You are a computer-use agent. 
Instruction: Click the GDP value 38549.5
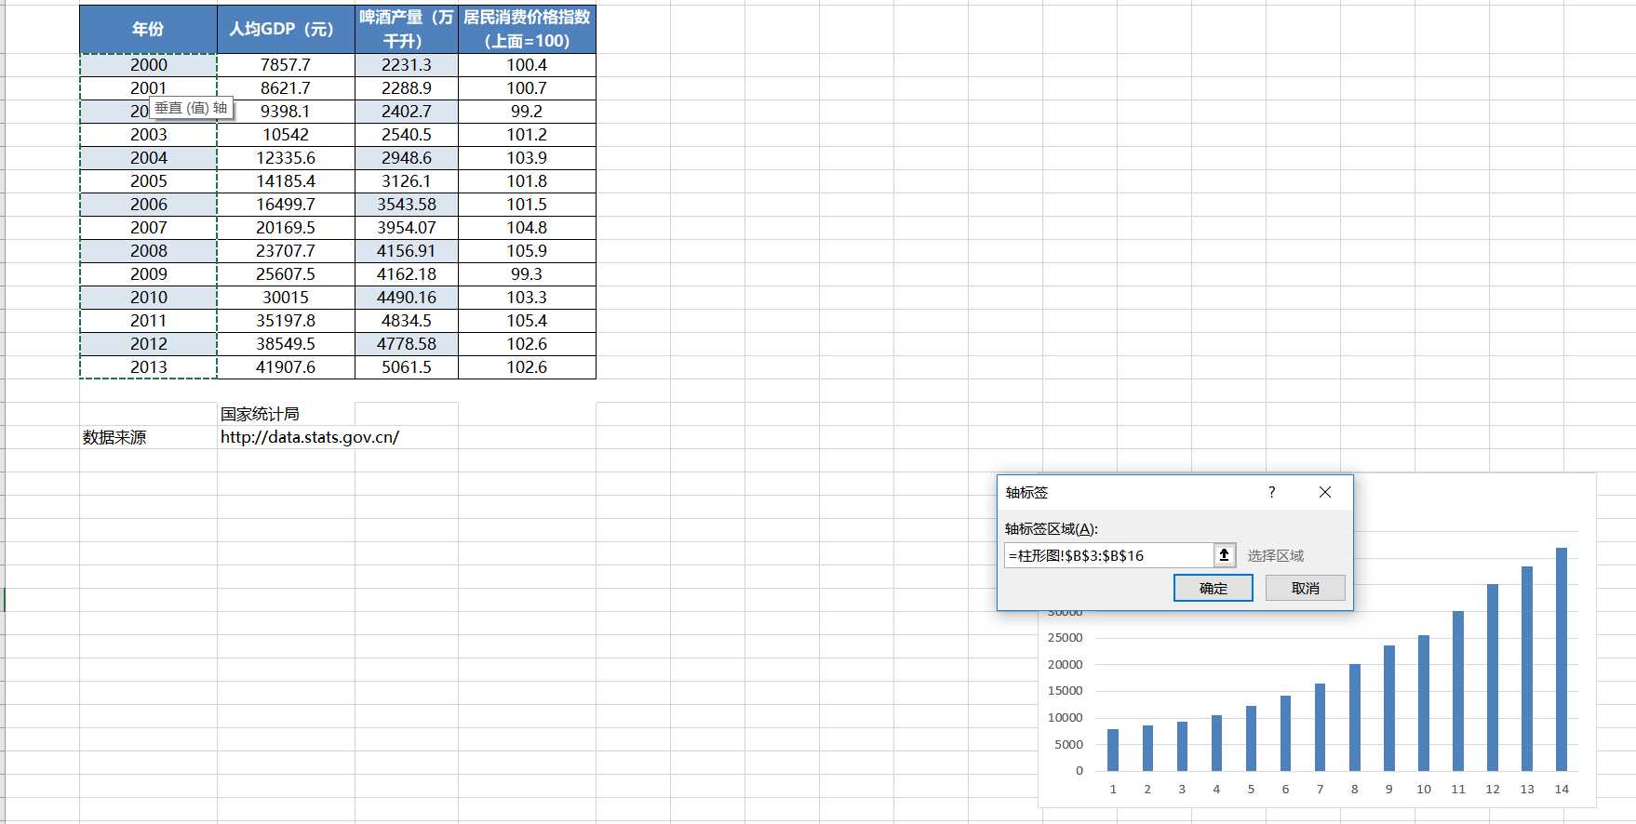coord(286,344)
